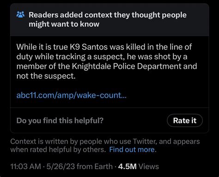Click the 'from Earth' location label

point(95,166)
